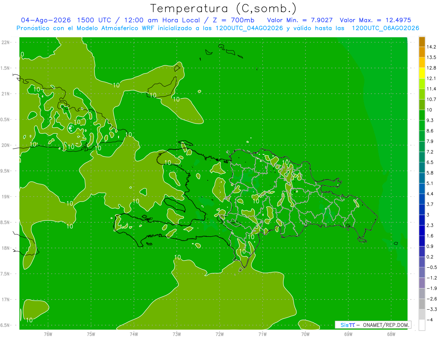The height and width of the screenshot is (339, 439).
Task: Click the "76W" longitude axis label
Action: click(48, 334)
